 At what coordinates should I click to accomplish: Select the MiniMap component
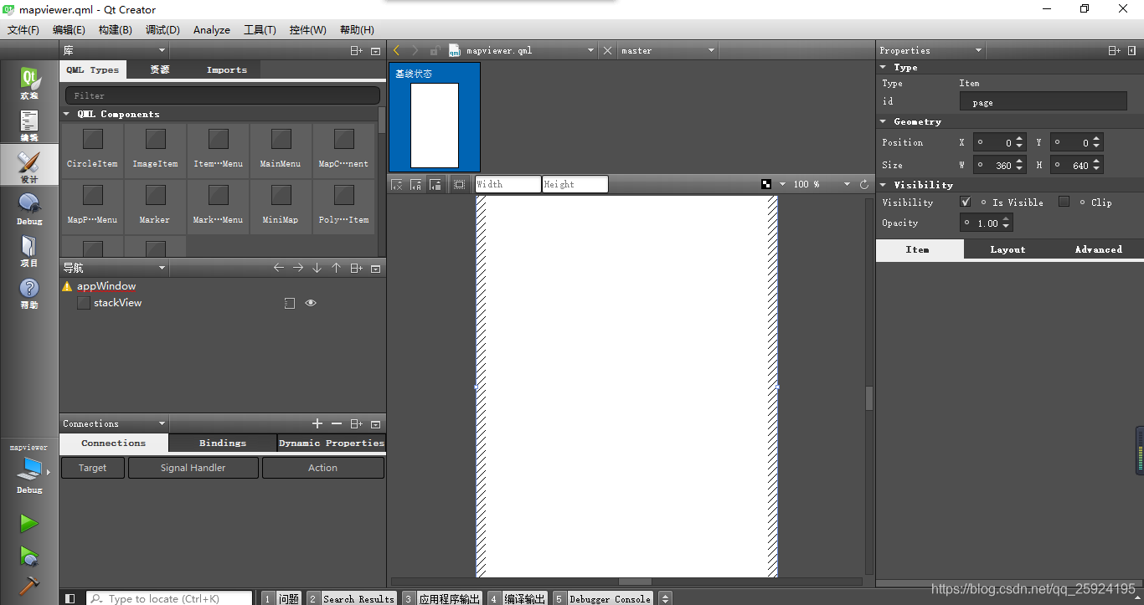281,205
